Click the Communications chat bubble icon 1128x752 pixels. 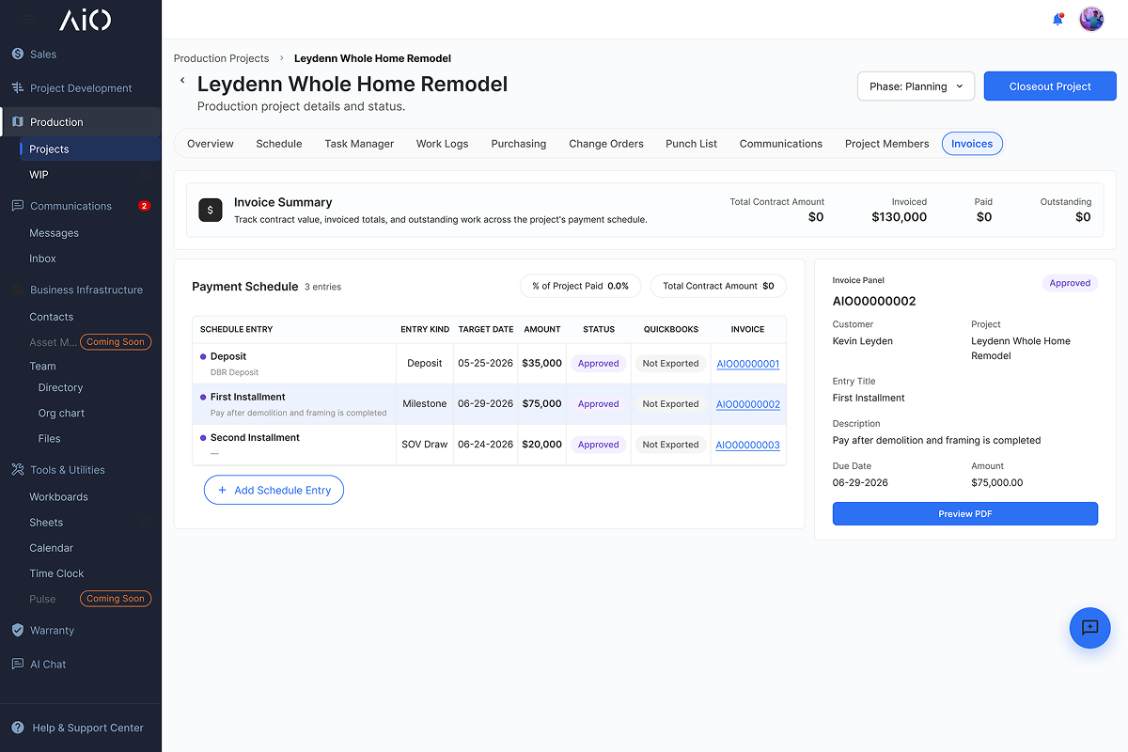point(17,206)
